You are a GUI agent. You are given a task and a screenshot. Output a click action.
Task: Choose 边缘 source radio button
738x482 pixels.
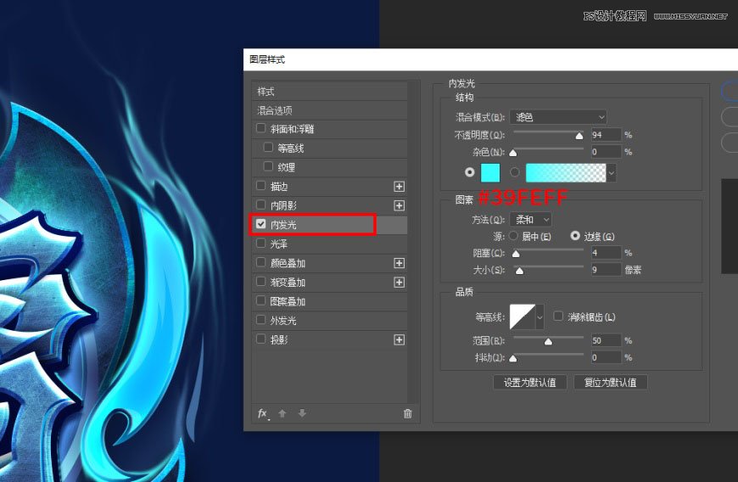(x=575, y=235)
